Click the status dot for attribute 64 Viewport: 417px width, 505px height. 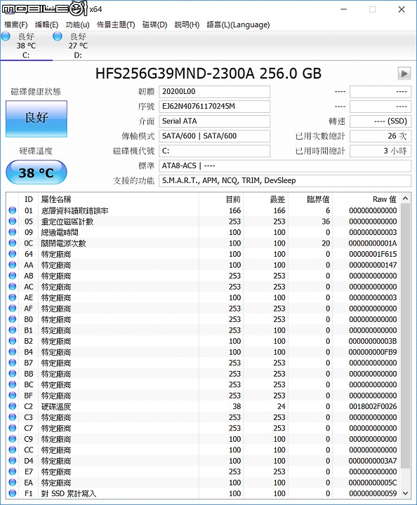coord(13,254)
